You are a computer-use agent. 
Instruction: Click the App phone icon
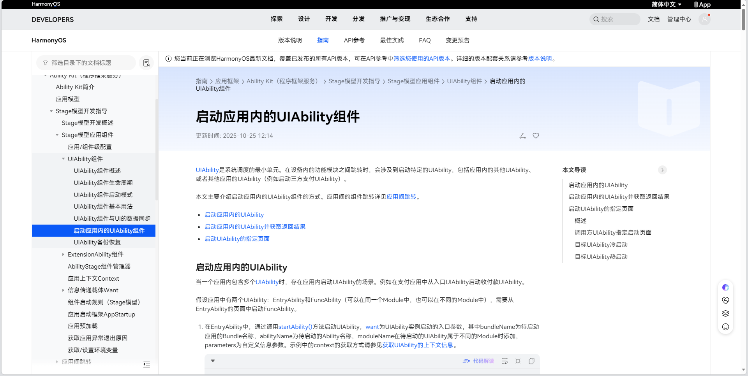(x=696, y=5)
